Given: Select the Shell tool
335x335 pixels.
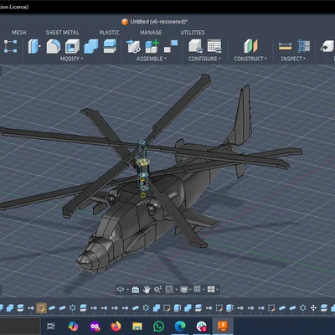Looking at the screenshot, I should click(72, 46).
